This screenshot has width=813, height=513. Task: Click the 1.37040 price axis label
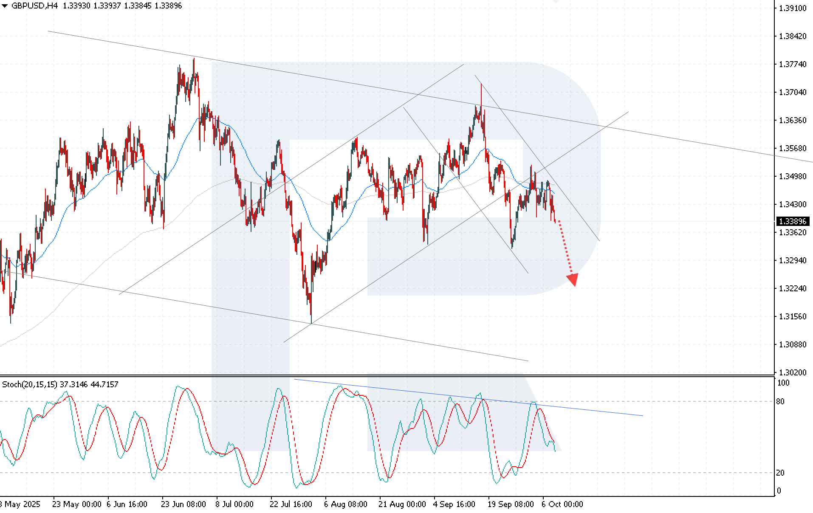(x=793, y=92)
